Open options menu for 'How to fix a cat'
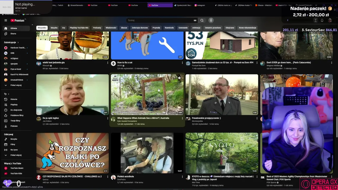The width and height of the screenshot is (338, 190). [x=182, y=63]
